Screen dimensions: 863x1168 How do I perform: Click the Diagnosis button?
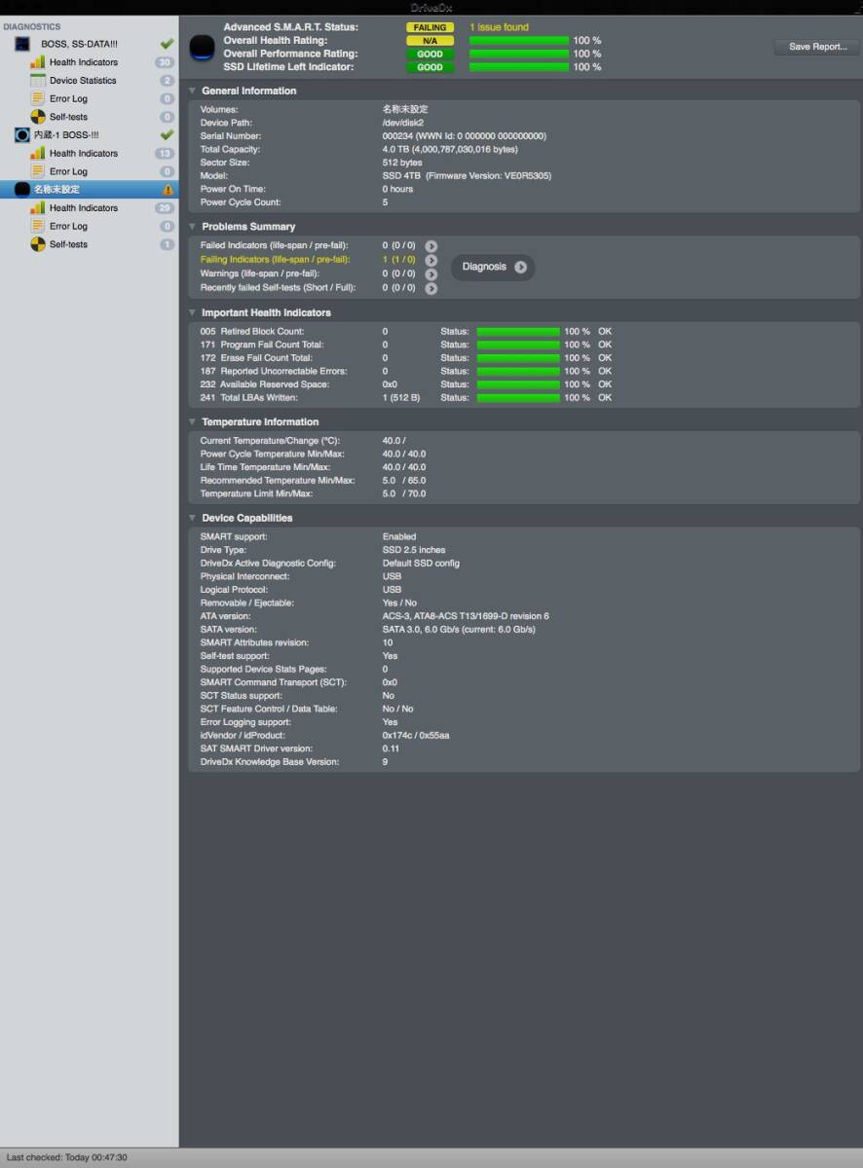tap(493, 267)
